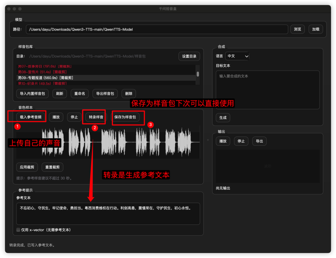Click 转录样音 to transcribe the sample

coord(96,117)
